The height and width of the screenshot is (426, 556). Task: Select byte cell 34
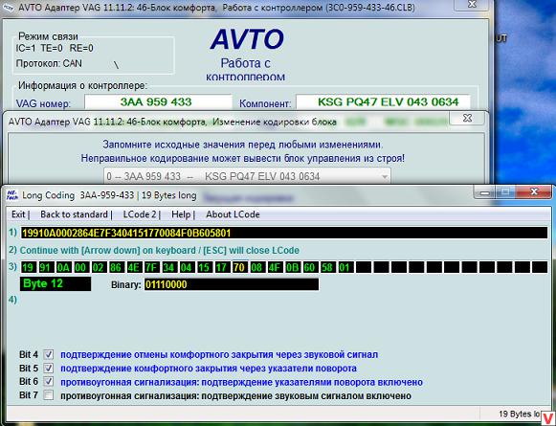pos(168,267)
